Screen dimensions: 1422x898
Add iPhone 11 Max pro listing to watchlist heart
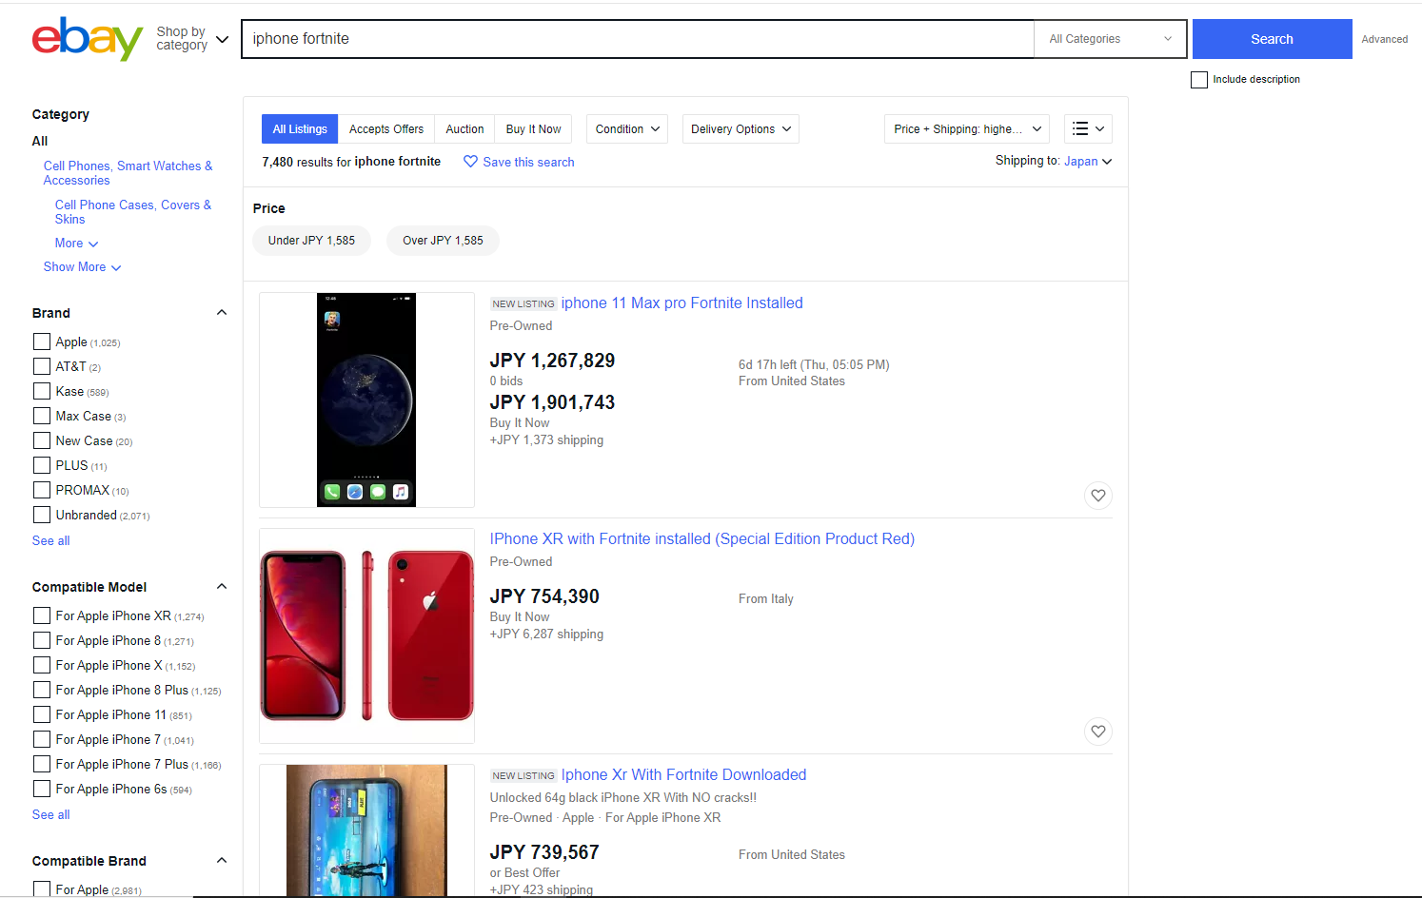click(x=1098, y=496)
